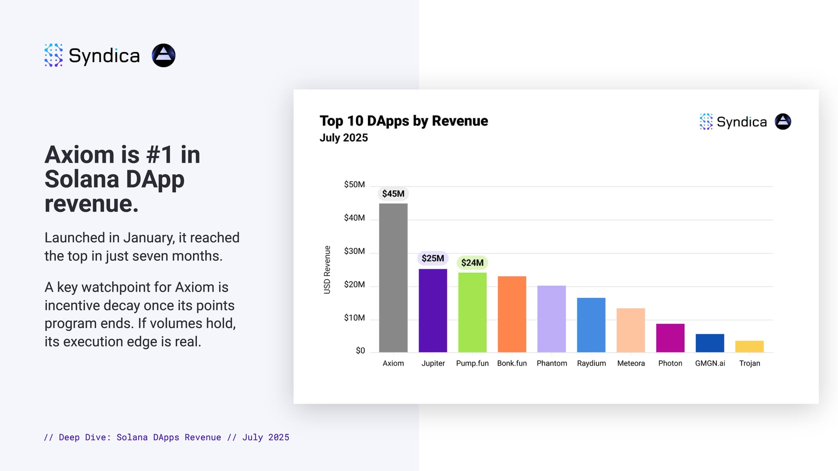Viewport: 838px width, 471px height.
Task: Click the chart title 'Top 10 DApps by Revenue'
Action: click(x=404, y=121)
